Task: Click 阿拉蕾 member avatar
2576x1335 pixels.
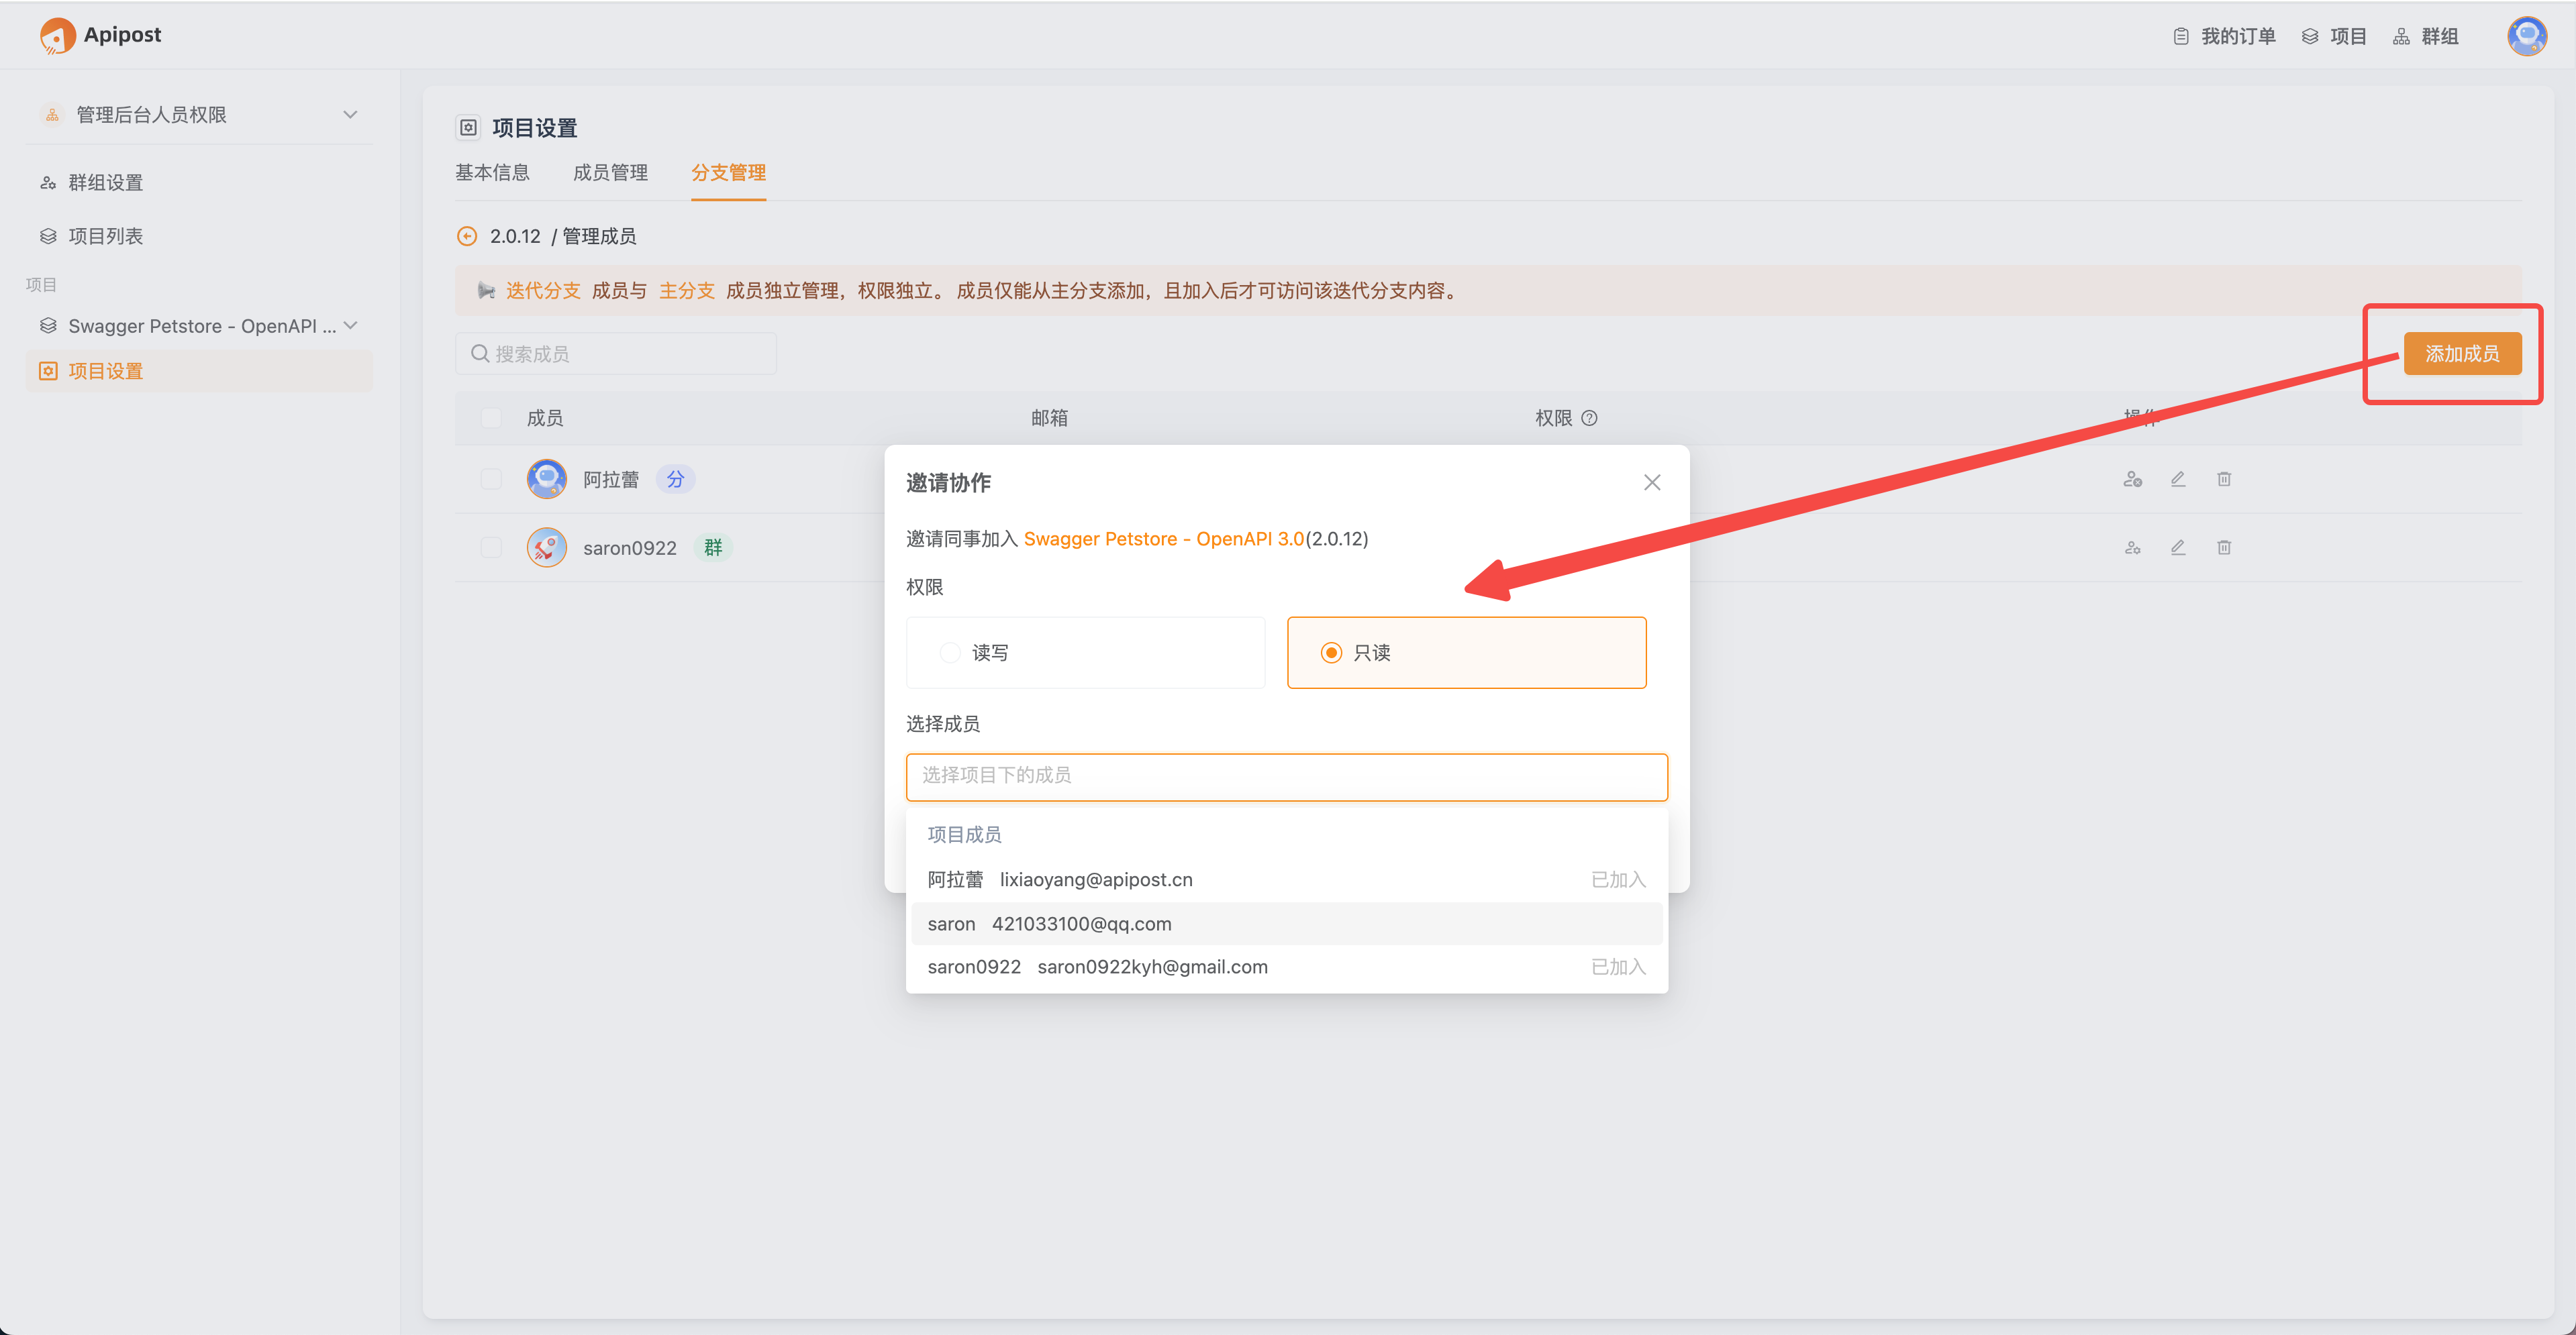Action: 547,478
